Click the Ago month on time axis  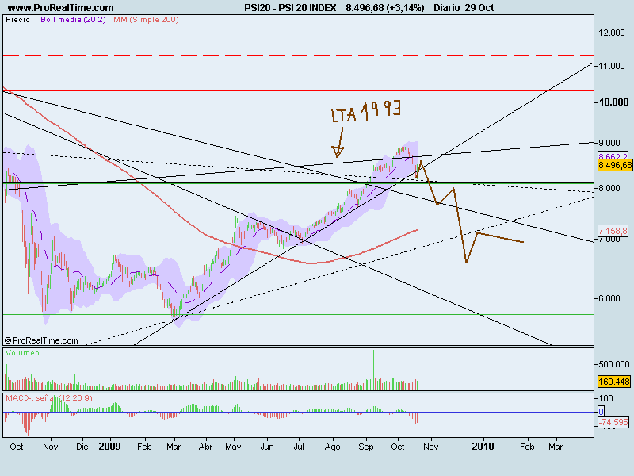(332, 447)
